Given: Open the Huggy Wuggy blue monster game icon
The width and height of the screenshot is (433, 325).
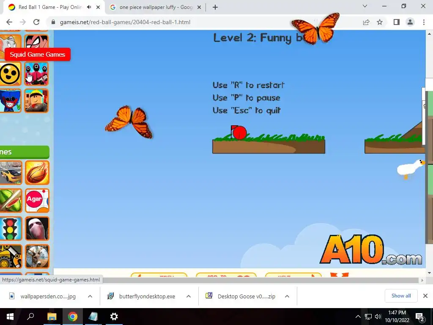Looking at the screenshot, I should coord(10,101).
